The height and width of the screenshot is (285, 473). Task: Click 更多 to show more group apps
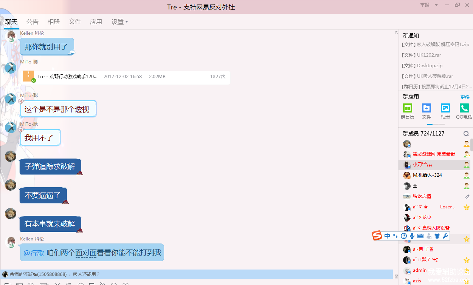pos(465,97)
